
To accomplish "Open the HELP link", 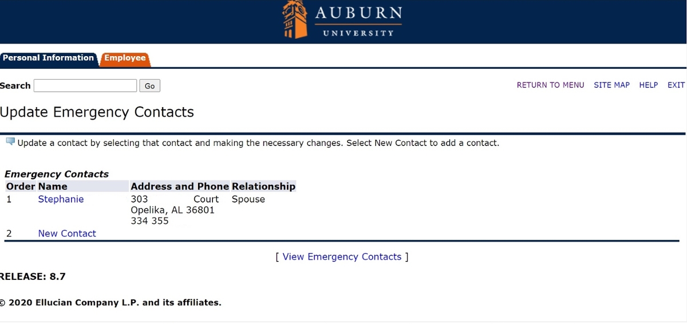I will [x=649, y=85].
